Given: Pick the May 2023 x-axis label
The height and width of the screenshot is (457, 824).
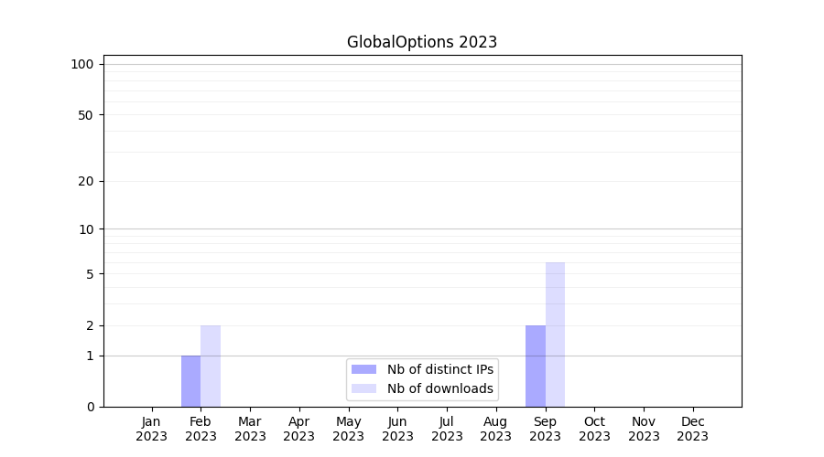Looking at the screenshot, I should tap(348, 429).
